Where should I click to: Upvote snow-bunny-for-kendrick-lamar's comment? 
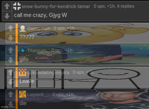7,6
